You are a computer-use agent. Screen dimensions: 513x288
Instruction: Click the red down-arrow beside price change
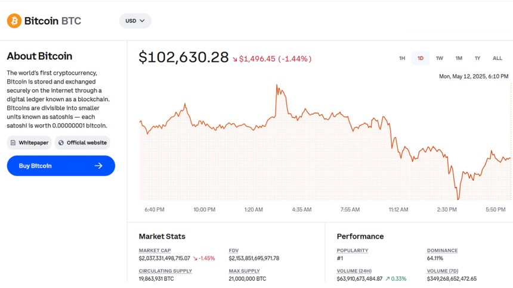(x=235, y=59)
